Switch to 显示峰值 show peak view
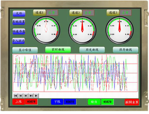The width and height of the screenshot is (149, 114). tap(25, 50)
